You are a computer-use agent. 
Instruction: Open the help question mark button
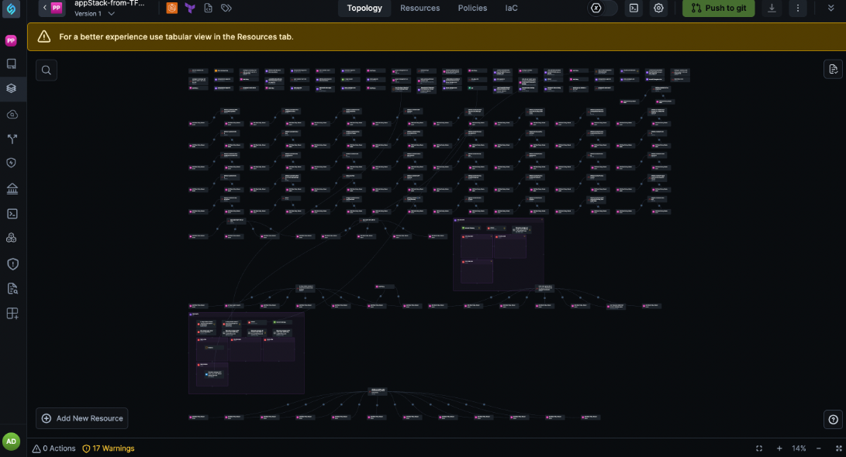[833, 419]
